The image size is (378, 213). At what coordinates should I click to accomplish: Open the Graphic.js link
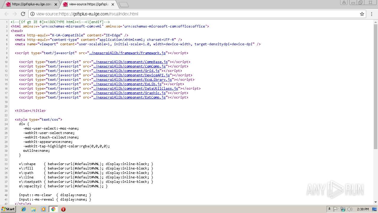coord(130,93)
